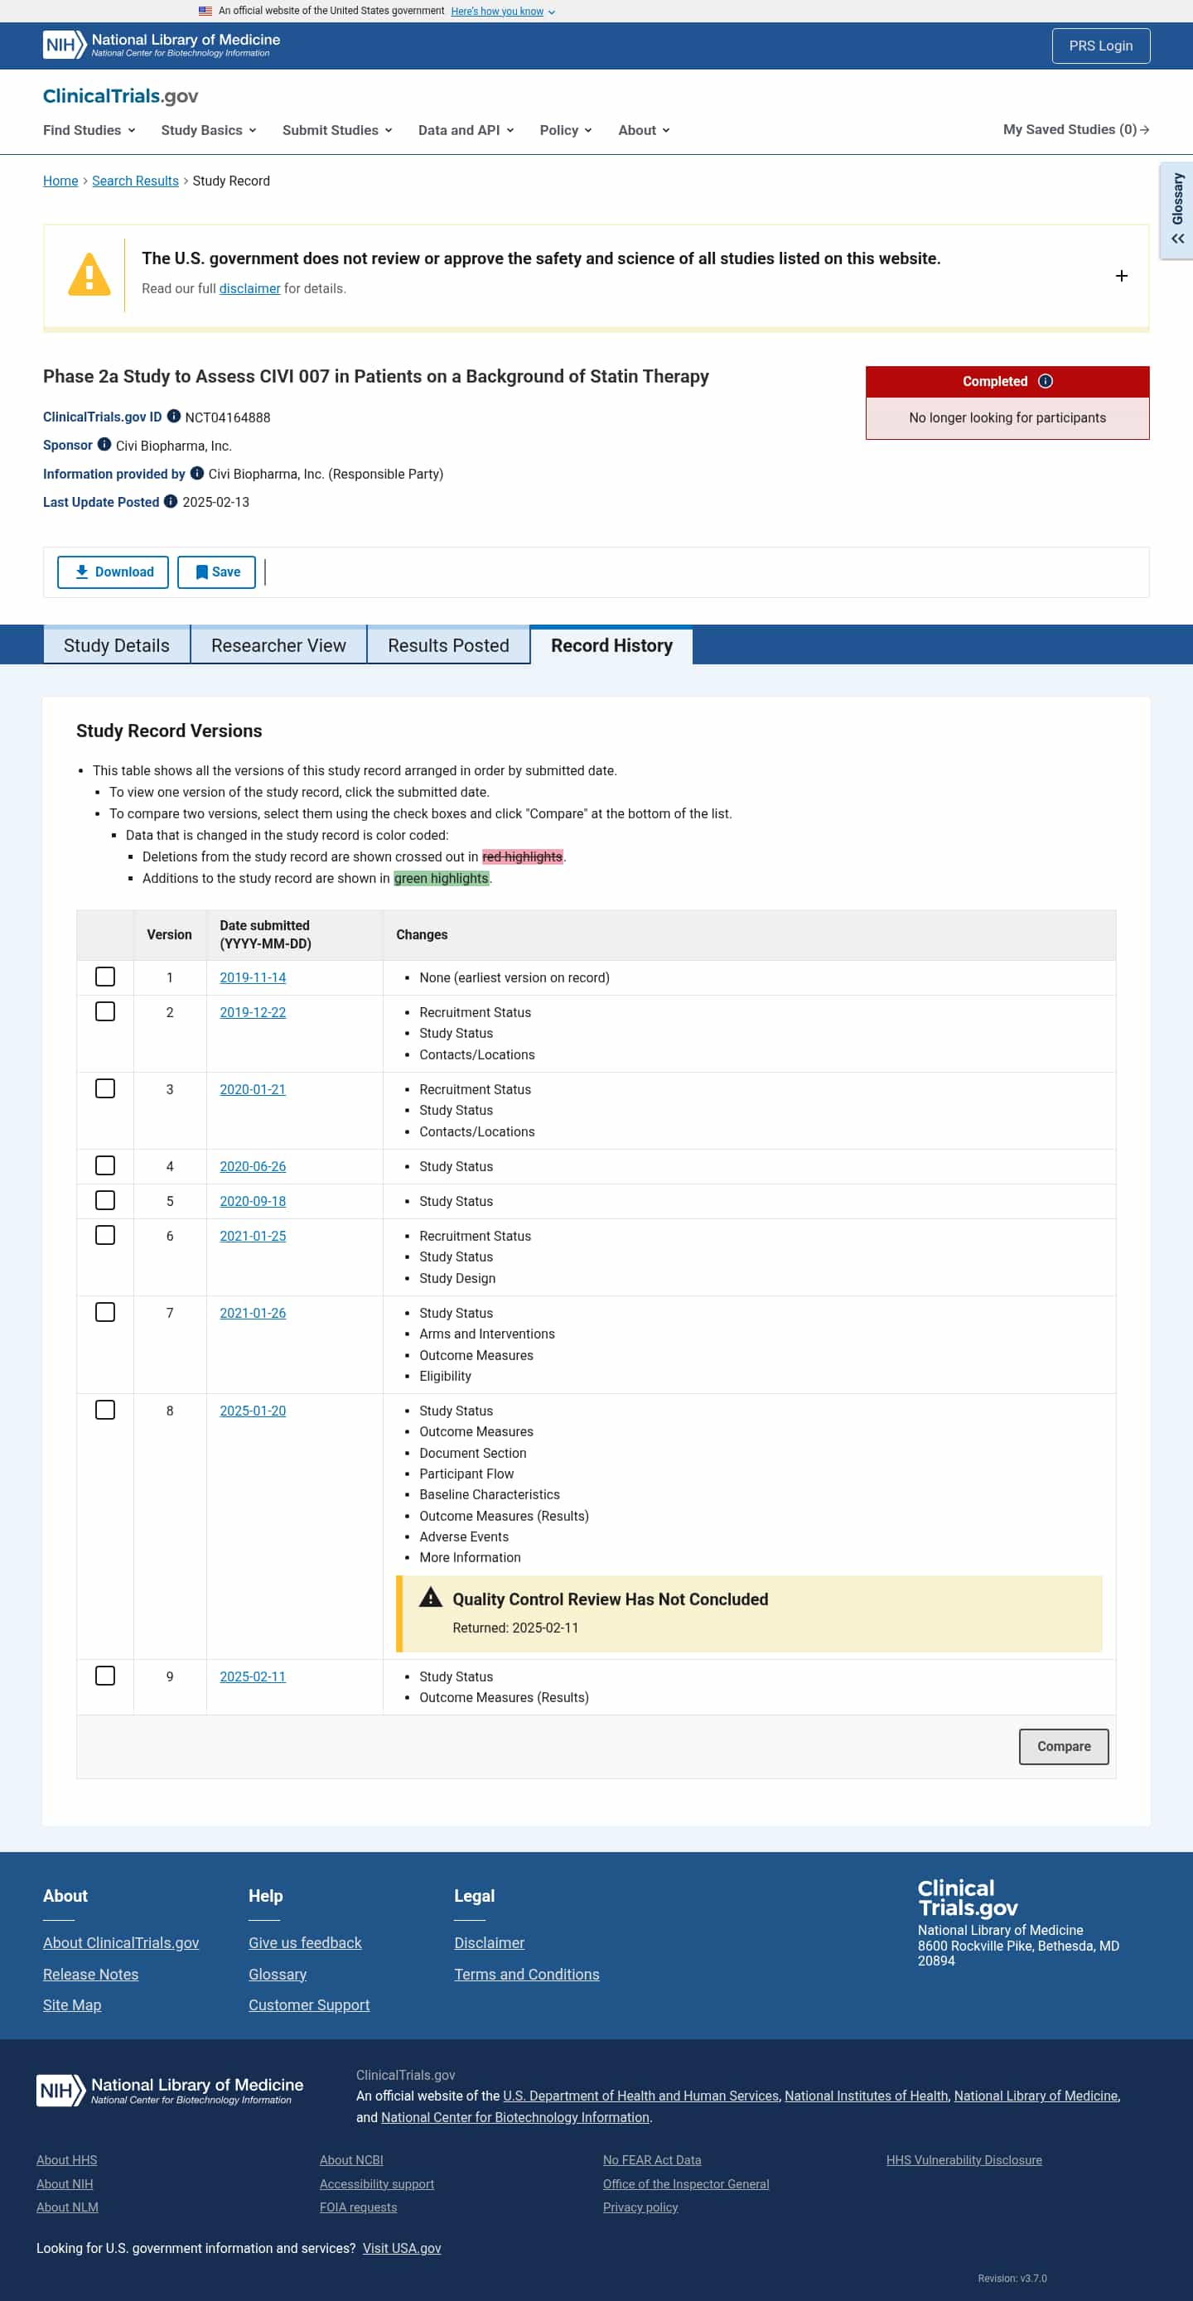This screenshot has height=2301, width=1193.
Task: View version submitted 2020-01-21
Action: pos(253,1089)
